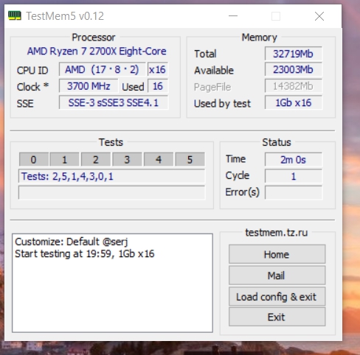Click the x16 thread count box
360x355 pixels.
click(158, 69)
